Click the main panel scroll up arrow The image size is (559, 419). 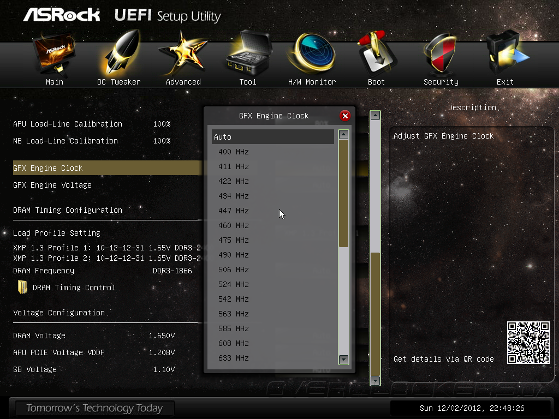375,116
